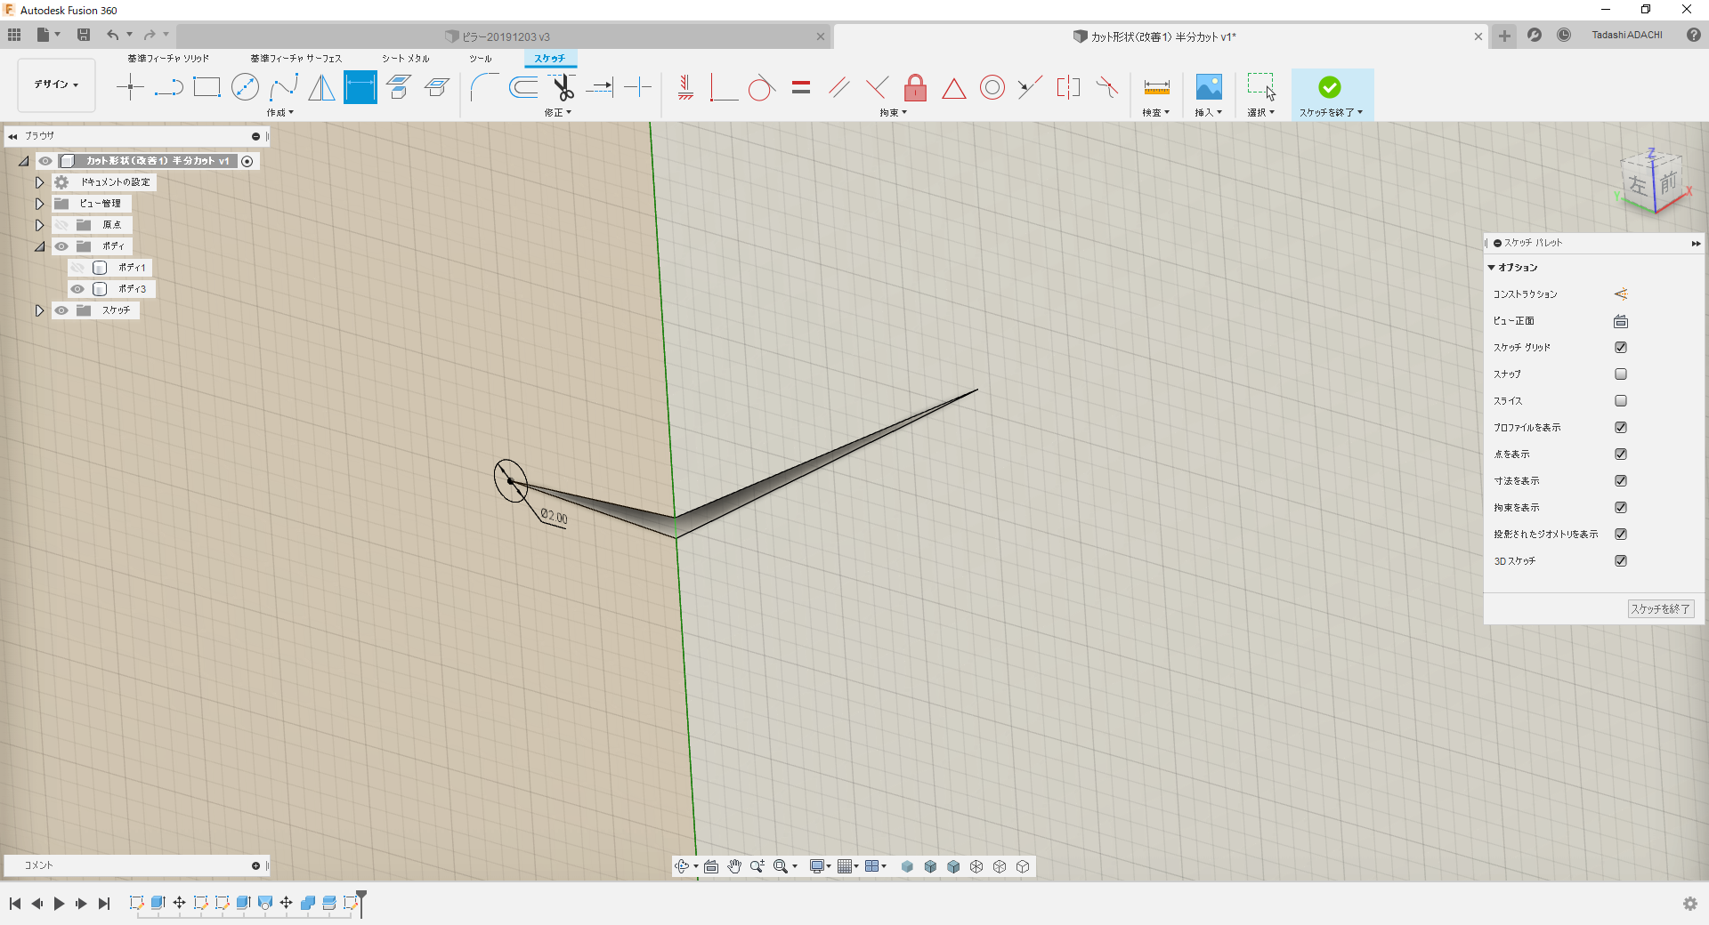Screen dimensions: 1709x925
Task: Hide ボディ3 with its eye icon
Action: (x=77, y=289)
